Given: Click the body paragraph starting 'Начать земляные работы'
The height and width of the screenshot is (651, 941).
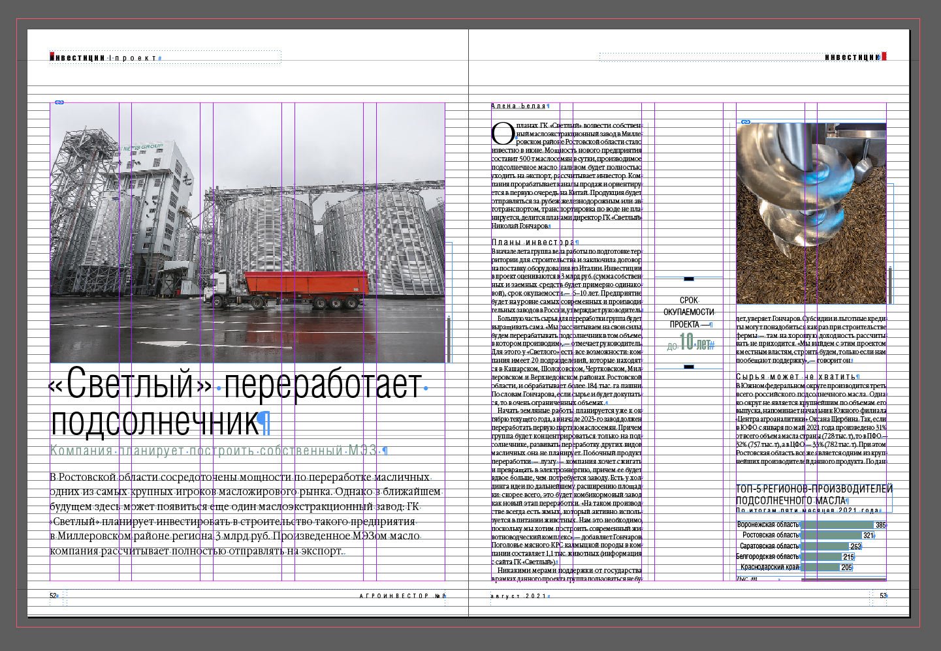Looking at the screenshot, I should pos(567,487).
